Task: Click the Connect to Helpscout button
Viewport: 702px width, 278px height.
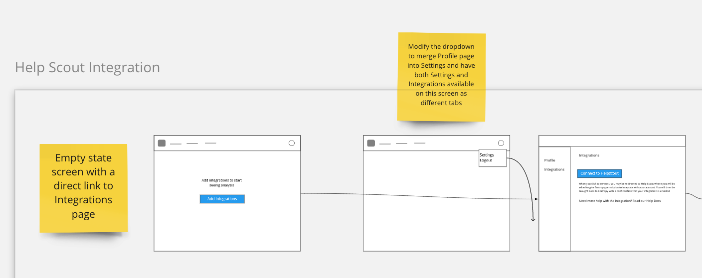Action: point(599,173)
